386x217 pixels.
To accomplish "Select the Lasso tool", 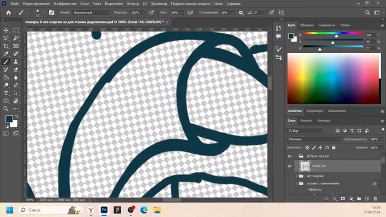I will tap(6, 38).
